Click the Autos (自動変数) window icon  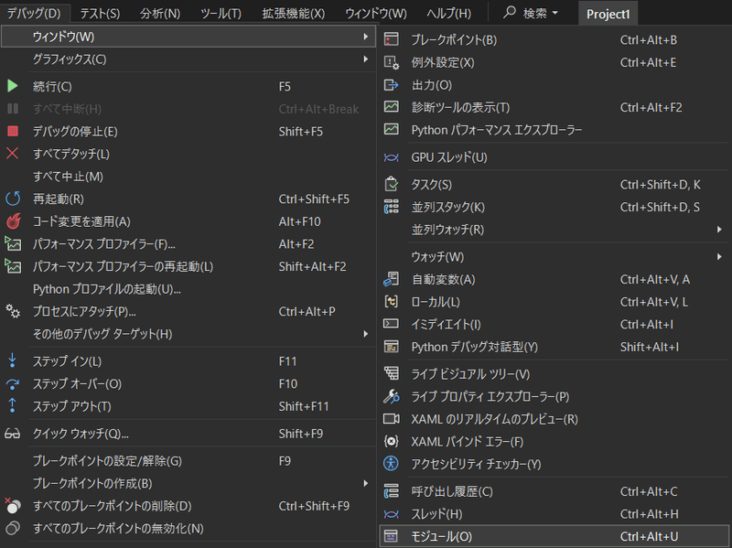[x=391, y=278]
